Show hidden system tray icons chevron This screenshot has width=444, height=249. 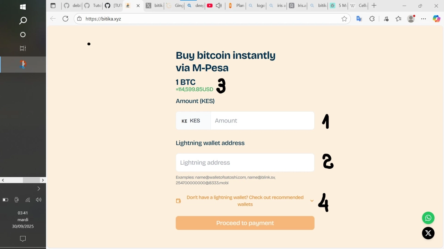point(39,188)
